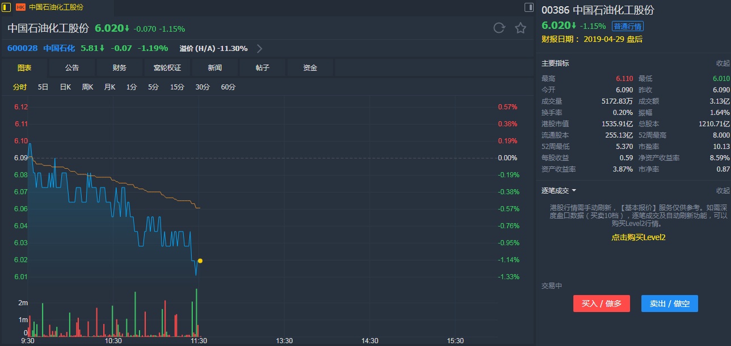731x346 pixels.
Task: Click the 买入 / 做多 button
Action: coord(602,304)
